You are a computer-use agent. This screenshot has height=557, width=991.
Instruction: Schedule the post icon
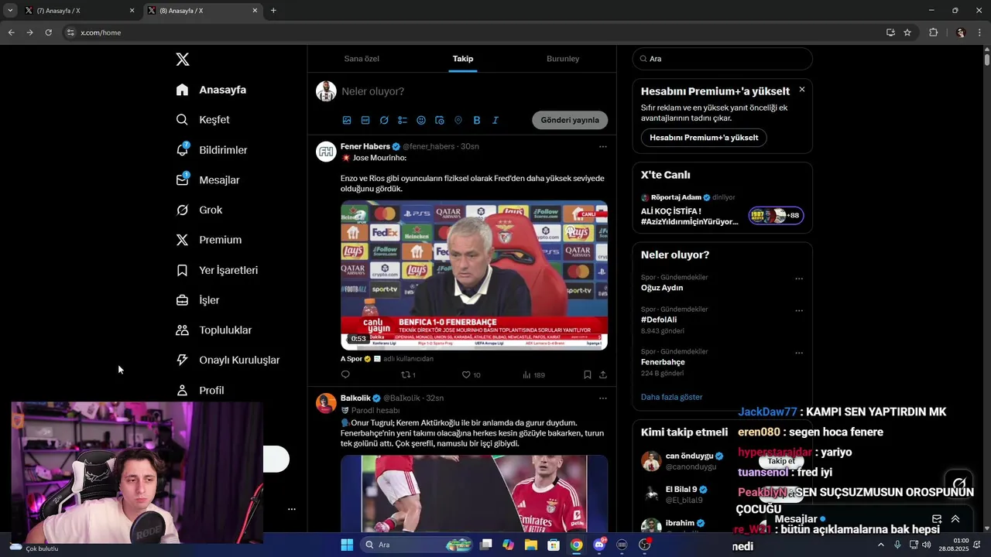click(x=440, y=120)
